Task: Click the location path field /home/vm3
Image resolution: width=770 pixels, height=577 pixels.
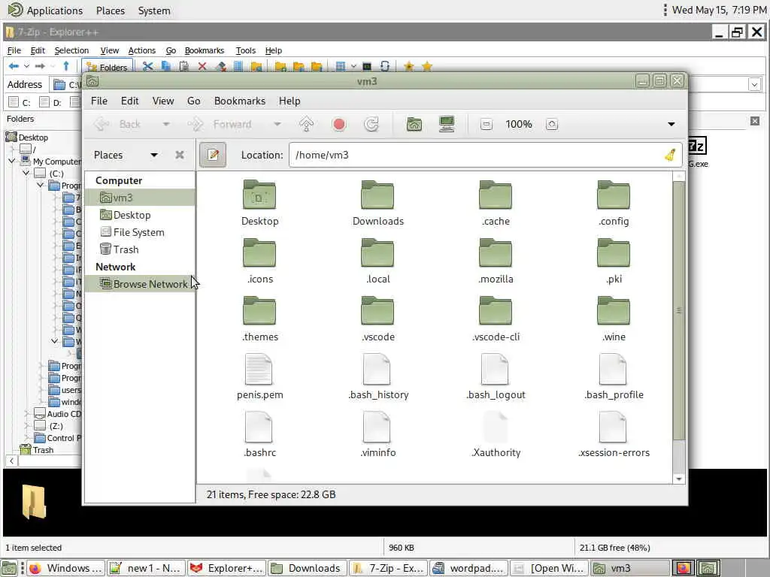Action: [485, 155]
